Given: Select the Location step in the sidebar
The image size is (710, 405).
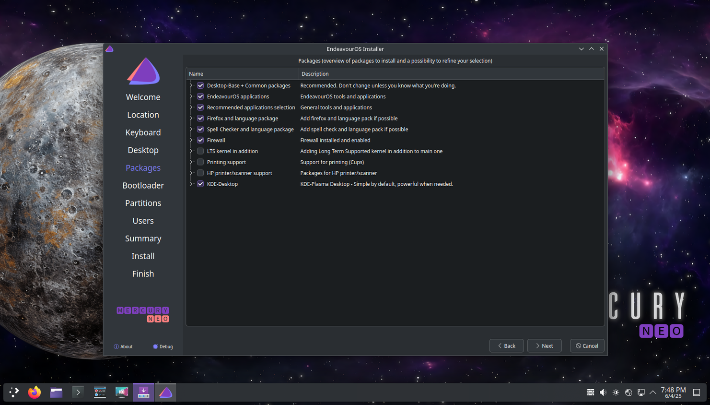Looking at the screenshot, I should click(x=143, y=115).
